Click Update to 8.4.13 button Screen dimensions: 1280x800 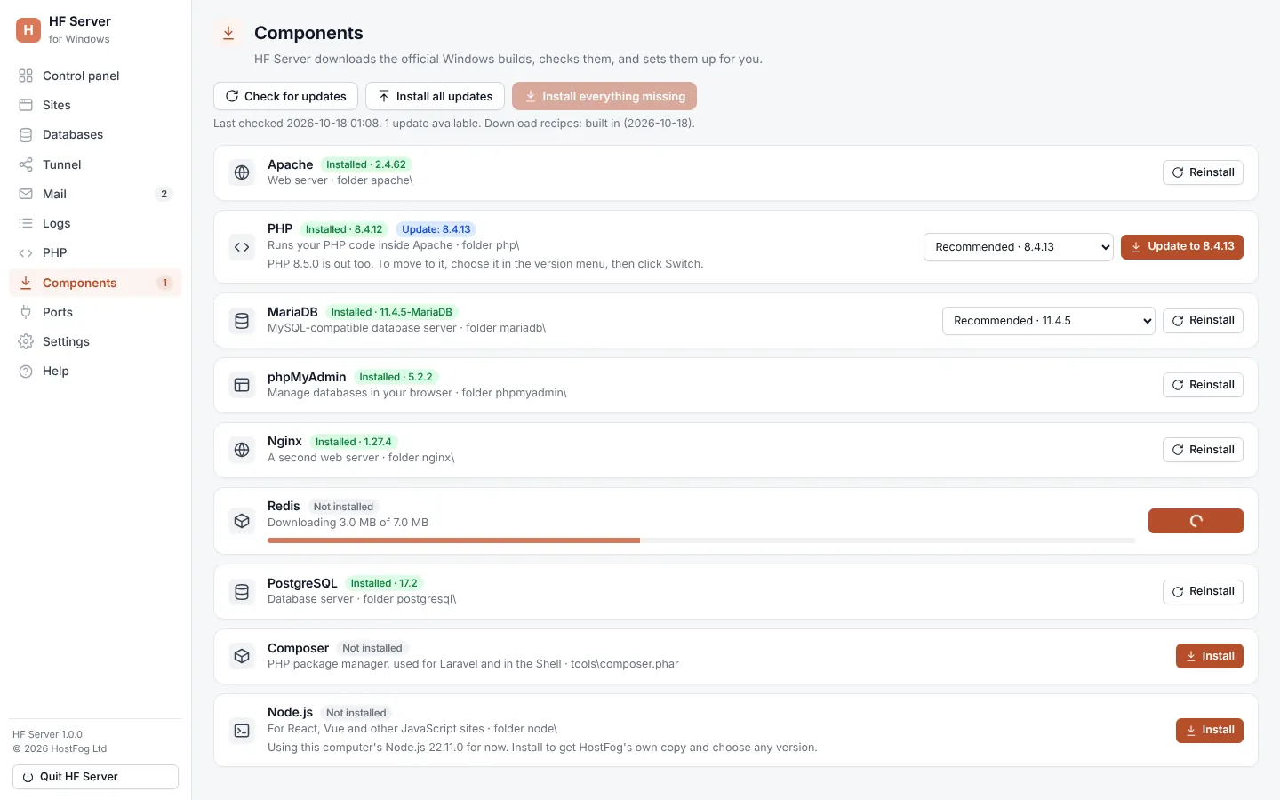point(1182,247)
